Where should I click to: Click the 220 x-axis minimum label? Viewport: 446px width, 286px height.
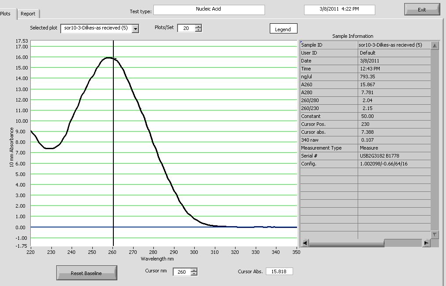coord(31,252)
